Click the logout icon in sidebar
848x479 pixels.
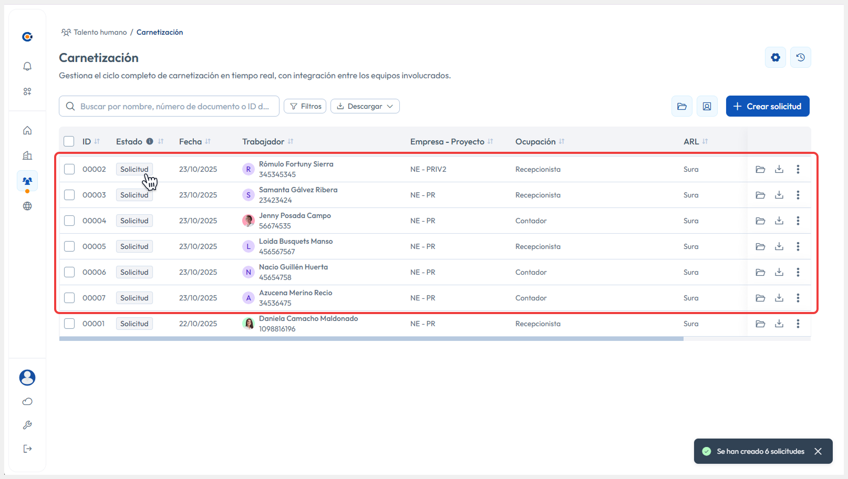(x=27, y=449)
